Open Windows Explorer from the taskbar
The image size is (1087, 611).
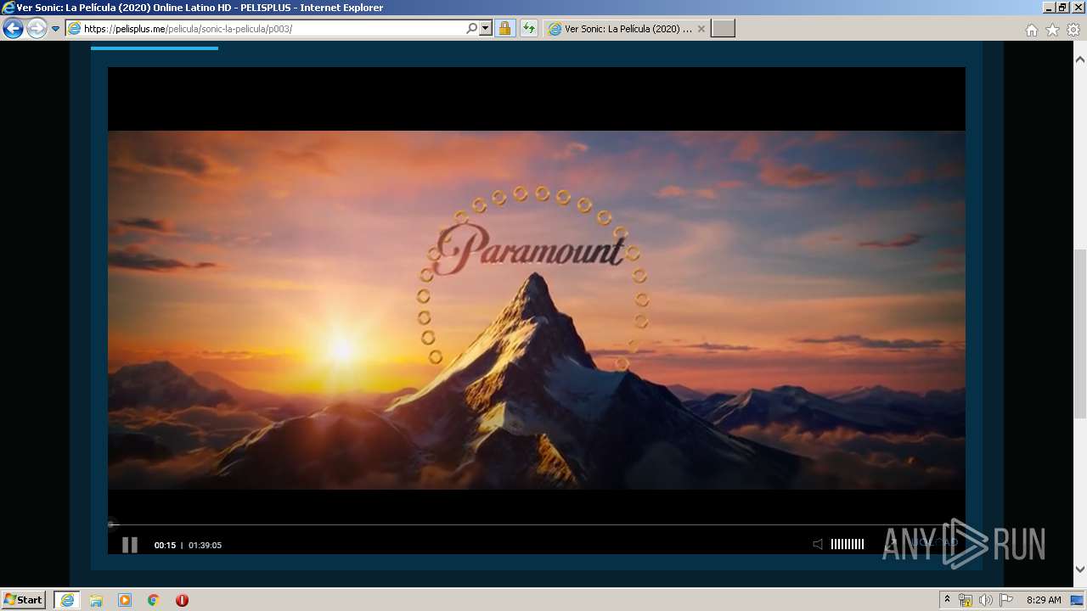[96, 600]
